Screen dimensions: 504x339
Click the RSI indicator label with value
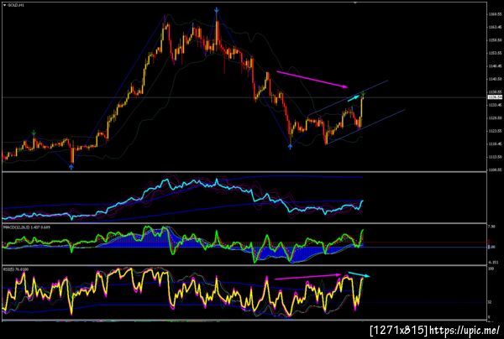click(16, 269)
